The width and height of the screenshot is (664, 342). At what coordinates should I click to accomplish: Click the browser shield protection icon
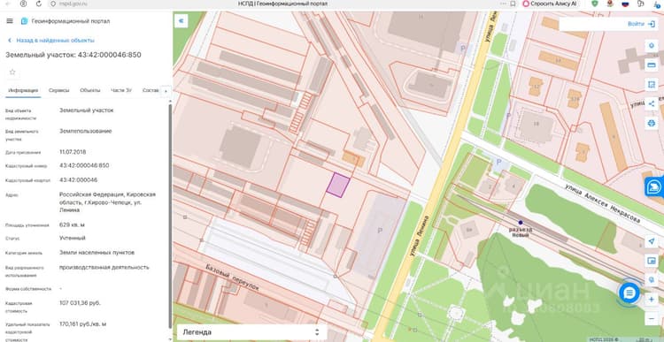(595, 4)
